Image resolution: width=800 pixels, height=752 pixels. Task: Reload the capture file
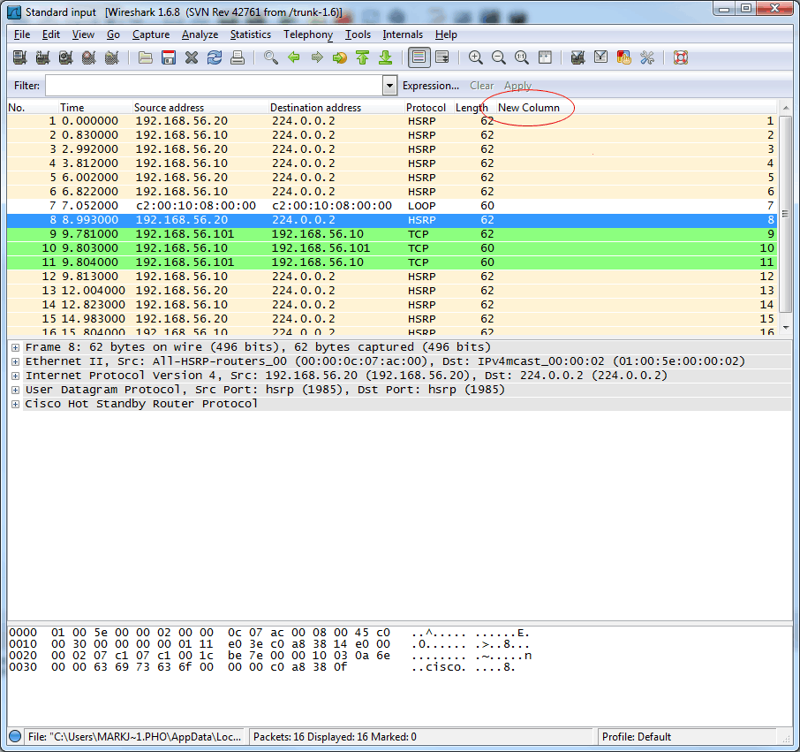click(215, 57)
